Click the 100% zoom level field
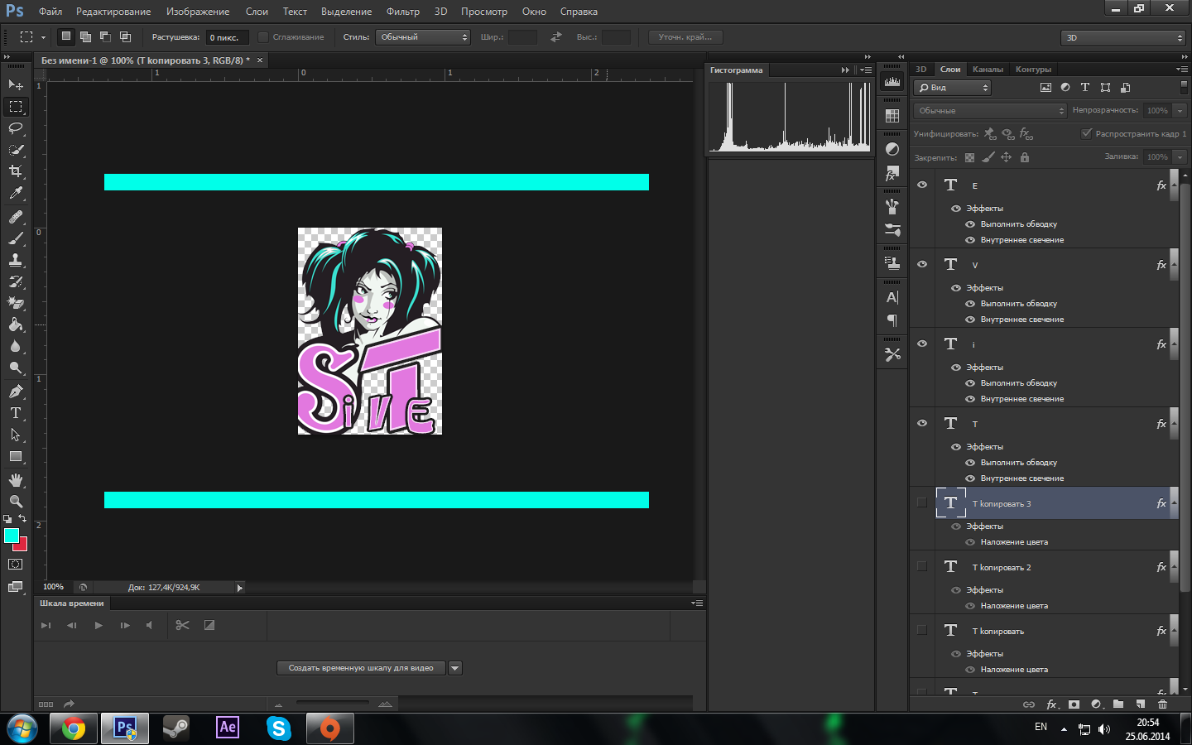The width and height of the screenshot is (1192, 745). coord(53,587)
